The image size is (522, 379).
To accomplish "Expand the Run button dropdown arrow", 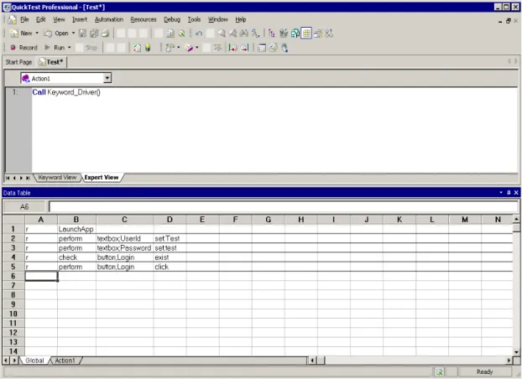I will [70, 48].
